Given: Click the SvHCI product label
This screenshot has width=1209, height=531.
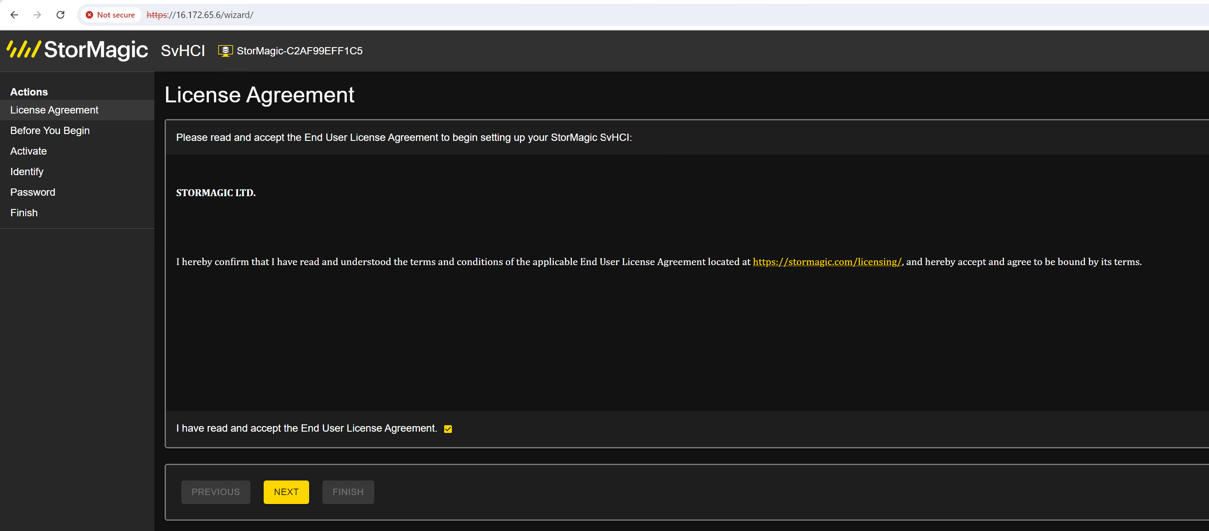Looking at the screenshot, I should click(x=183, y=51).
